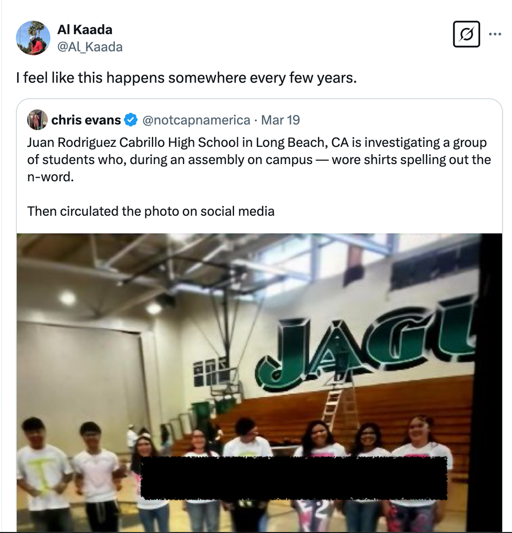Screen dimensions: 512x533
Task: Open the three-dot more options menu
Action: coord(494,34)
